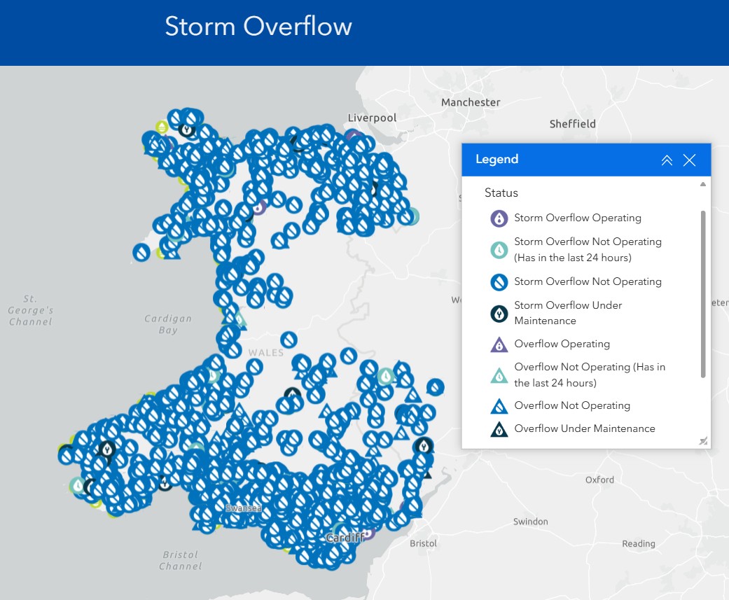Click the teal marker on the Pembrokeshire west coast
This screenshot has width=729, height=600.
78,486
